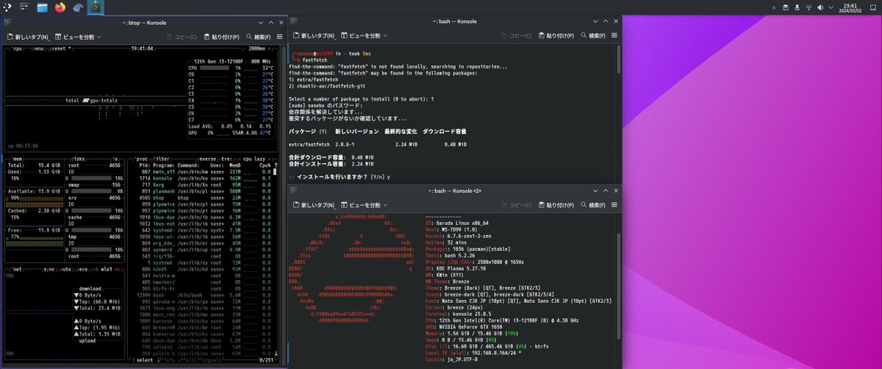Expand the hidden system tray icons arrow

pos(833,7)
